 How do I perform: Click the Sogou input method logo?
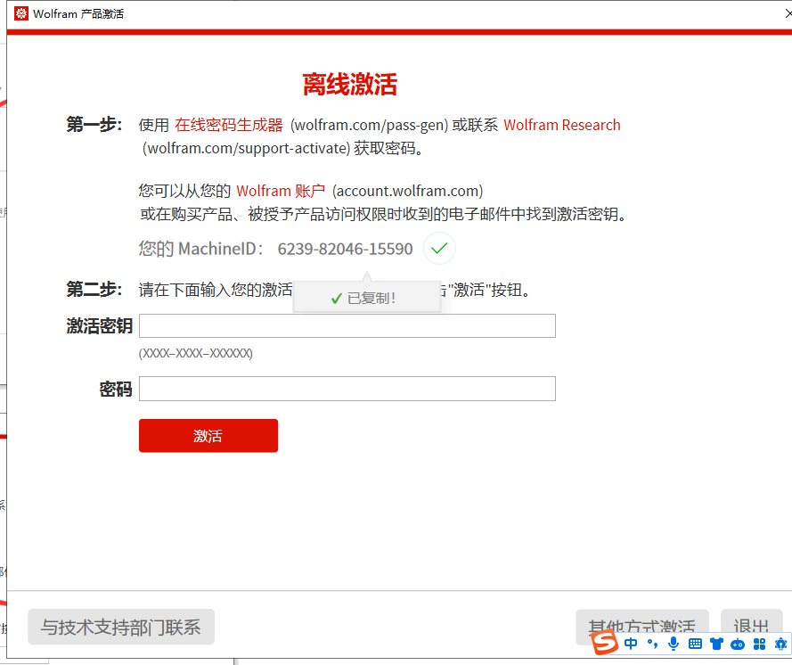click(604, 644)
